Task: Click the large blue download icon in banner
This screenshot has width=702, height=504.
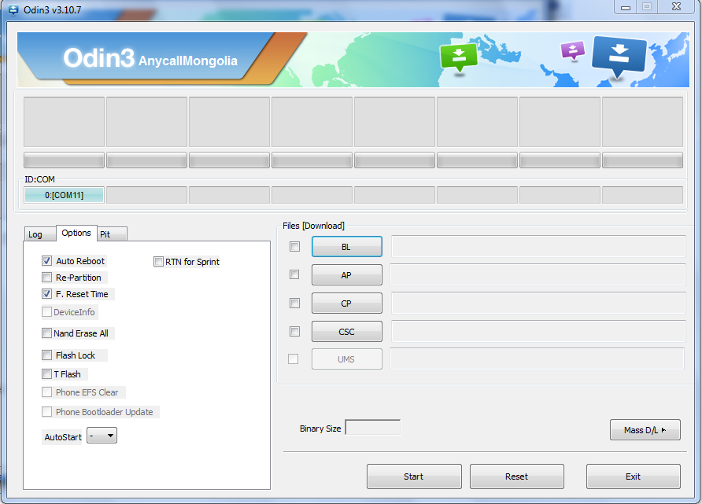Action: click(x=619, y=57)
